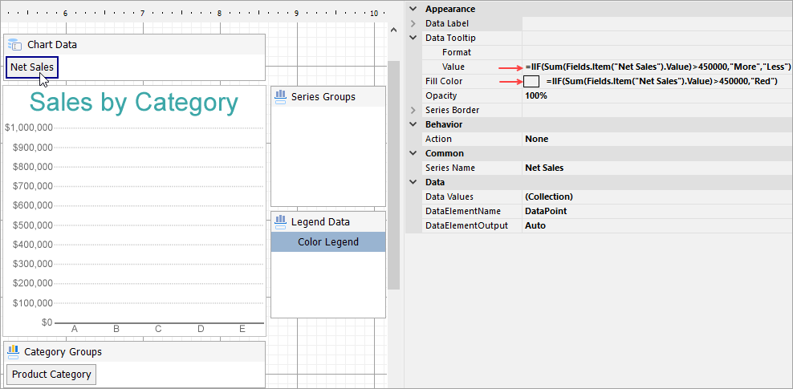Click the Category Groups header text
This screenshot has height=389, width=793.
pyautogui.click(x=63, y=351)
